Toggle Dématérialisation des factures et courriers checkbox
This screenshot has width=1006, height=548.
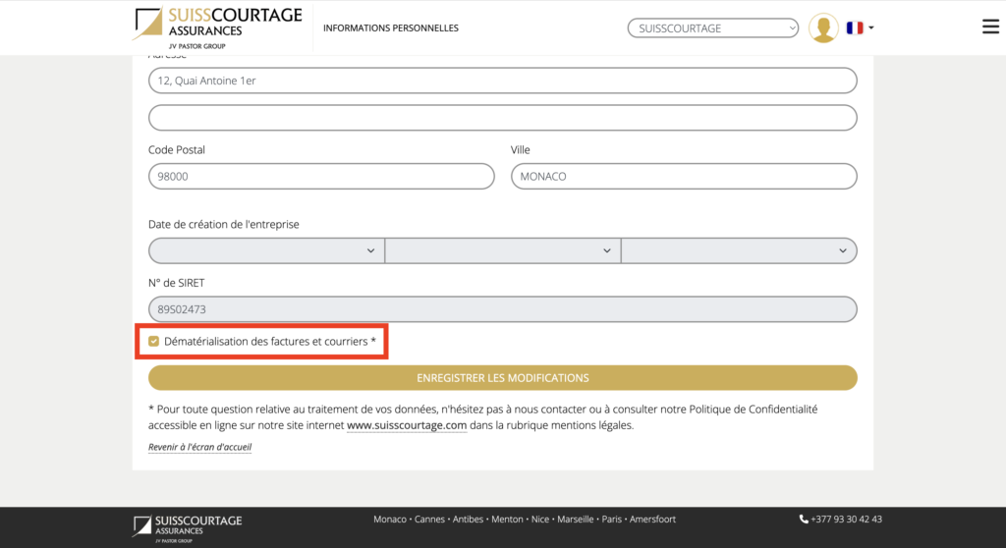click(153, 342)
